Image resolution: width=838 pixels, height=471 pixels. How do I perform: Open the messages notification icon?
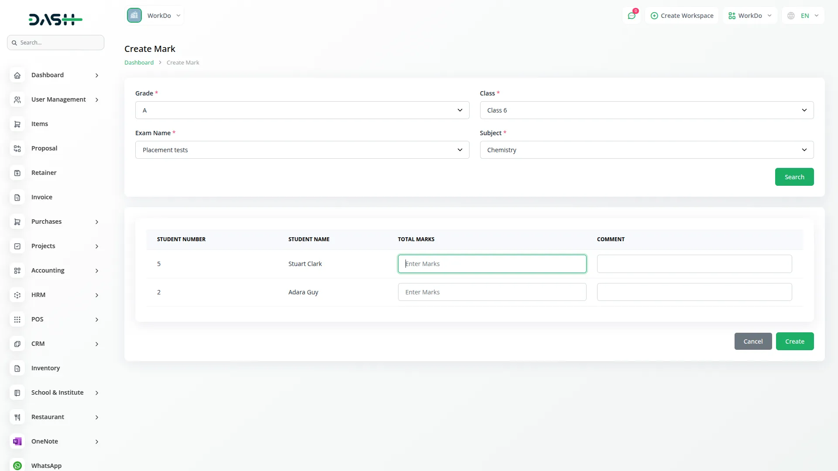tap(632, 15)
